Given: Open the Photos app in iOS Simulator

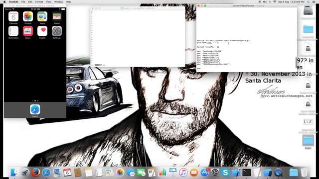Looking at the screenshot, I should (x=28, y=16).
